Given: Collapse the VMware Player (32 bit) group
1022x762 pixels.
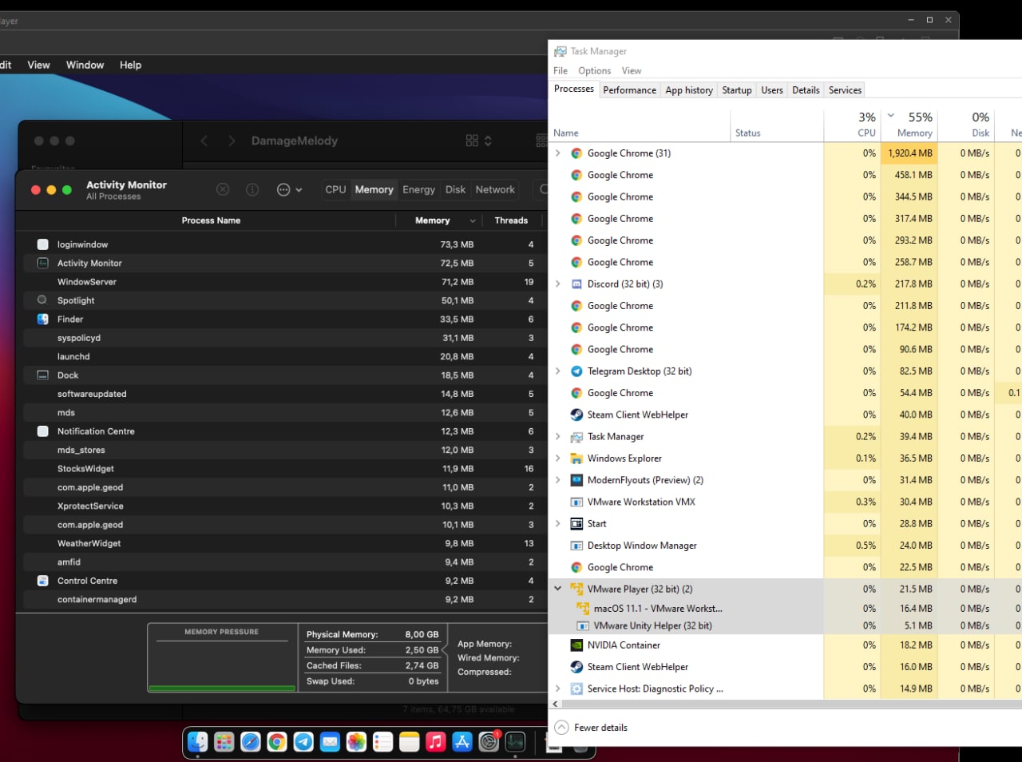Looking at the screenshot, I should click(558, 589).
